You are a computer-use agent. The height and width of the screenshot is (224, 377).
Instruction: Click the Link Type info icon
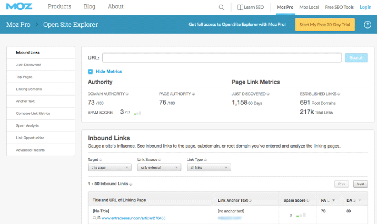205,160
